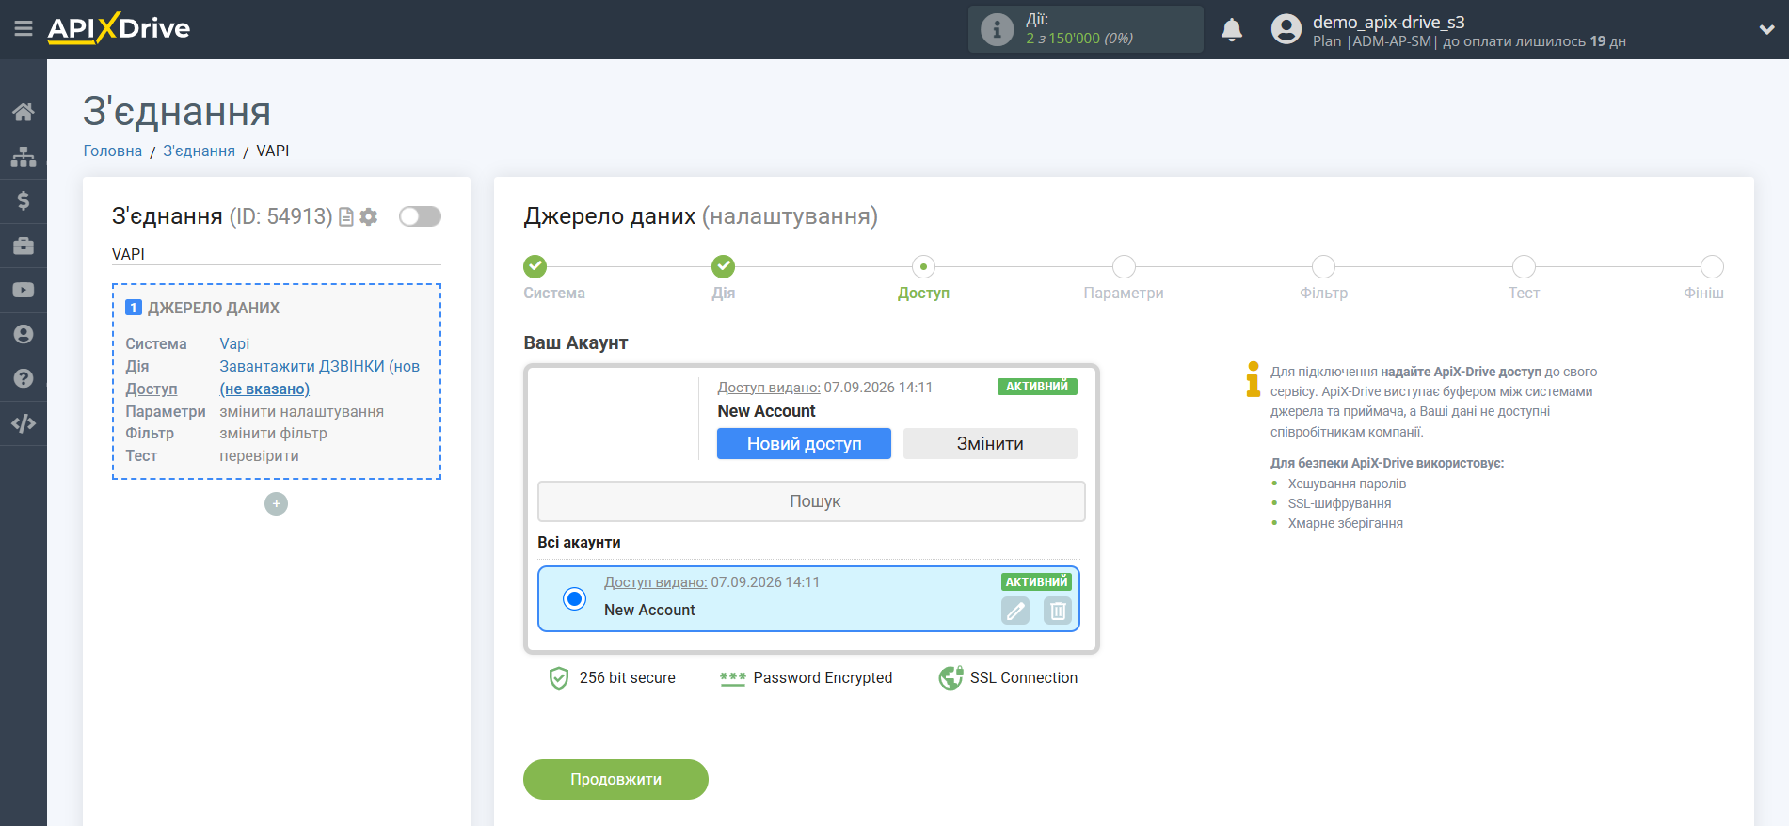Click змінити налаштування link
Viewport: 1789px width, 826px height.
tap(301, 411)
